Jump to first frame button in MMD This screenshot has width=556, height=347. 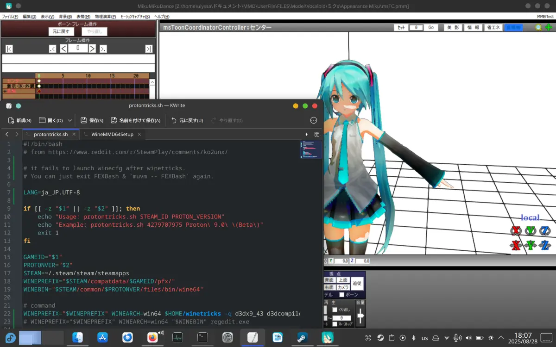point(9,49)
